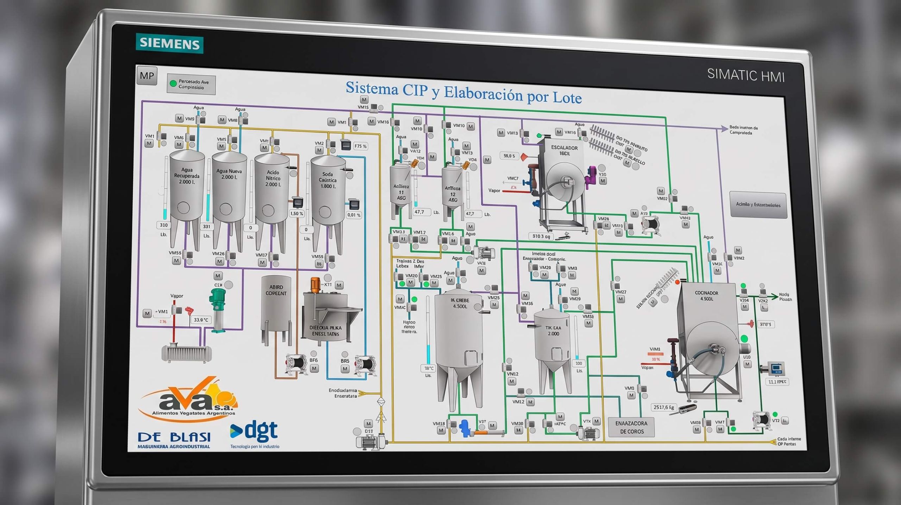This screenshot has width=901, height=505.
Task: Click the F75 % readout
Action: (360, 146)
